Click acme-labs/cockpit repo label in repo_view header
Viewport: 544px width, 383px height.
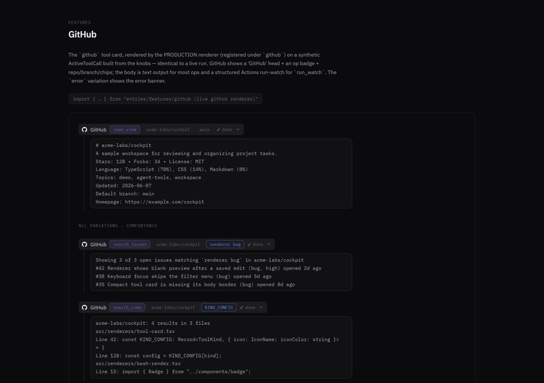pos(168,129)
